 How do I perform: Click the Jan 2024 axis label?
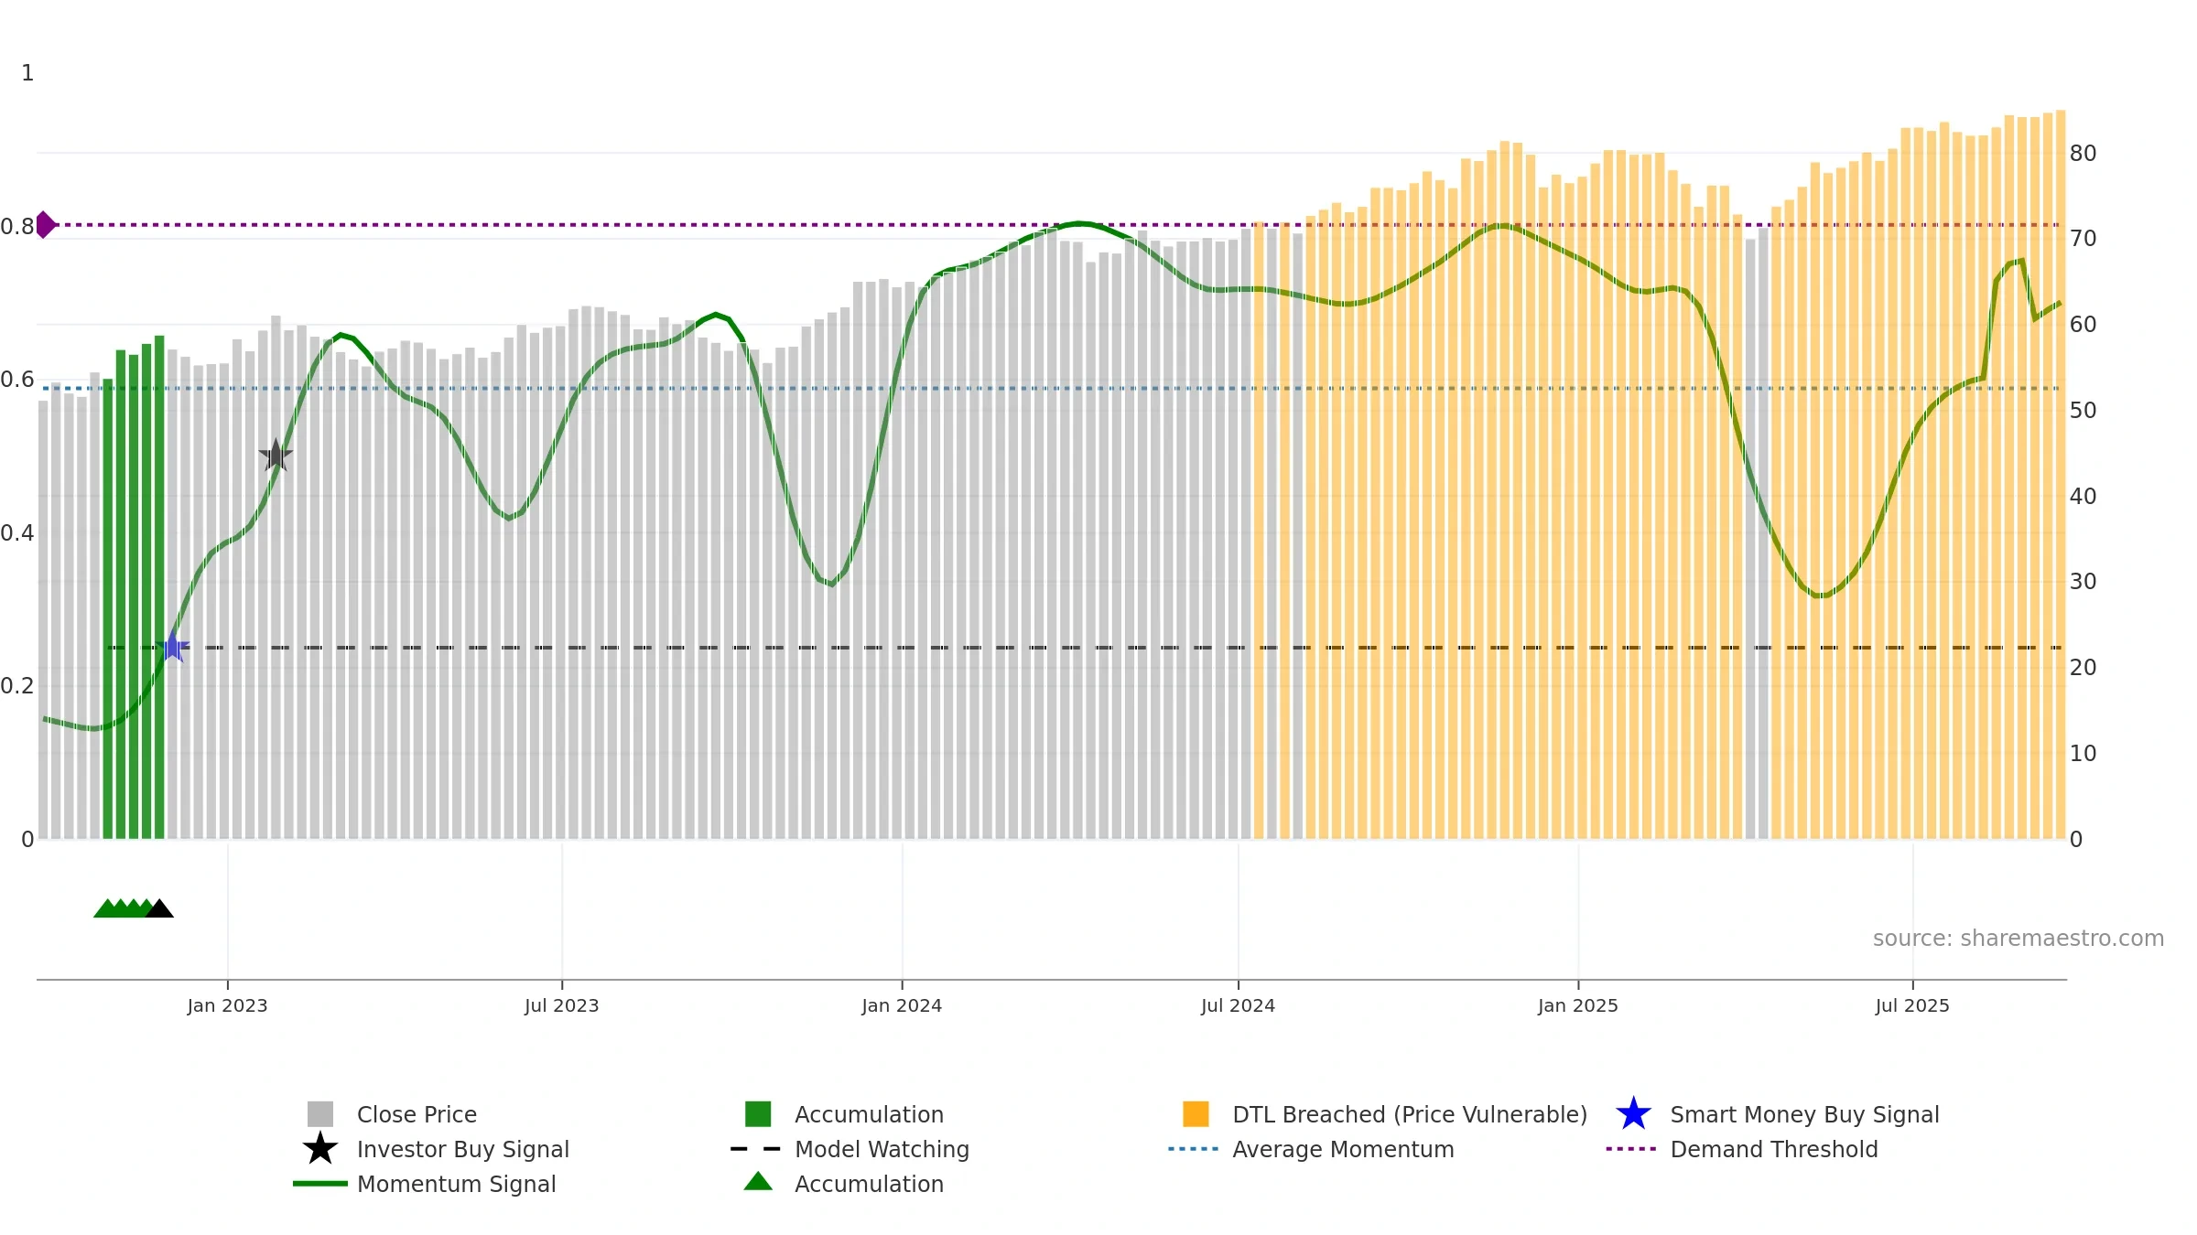coord(902,1006)
